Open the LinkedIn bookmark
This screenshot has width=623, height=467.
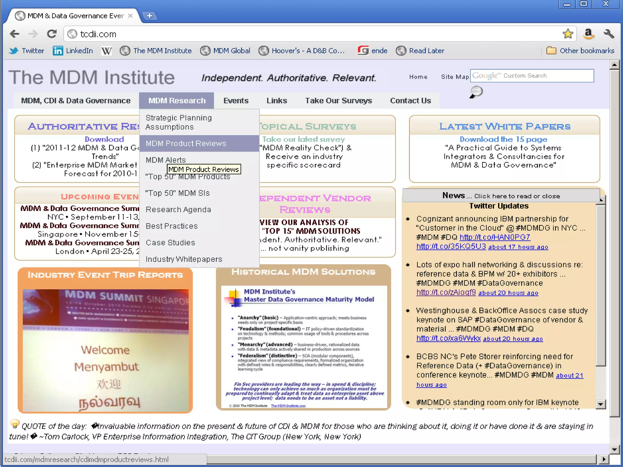(x=73, y=51)
